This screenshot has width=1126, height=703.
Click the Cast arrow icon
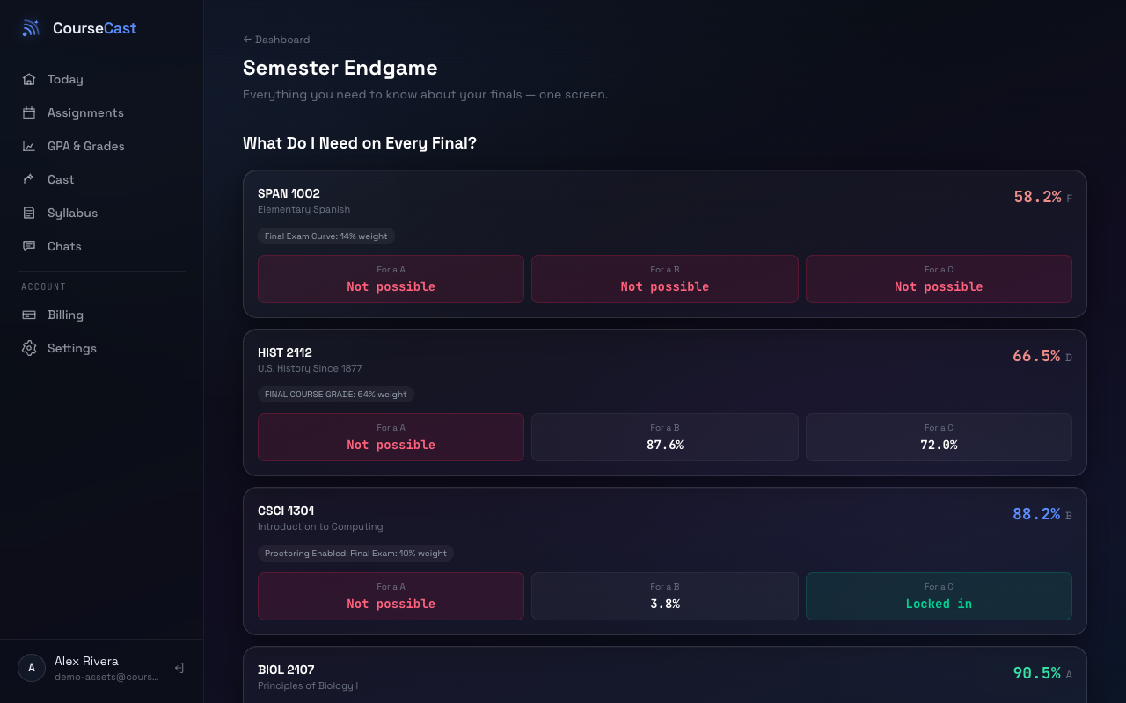pyautogui.click(x=29, y=179)
